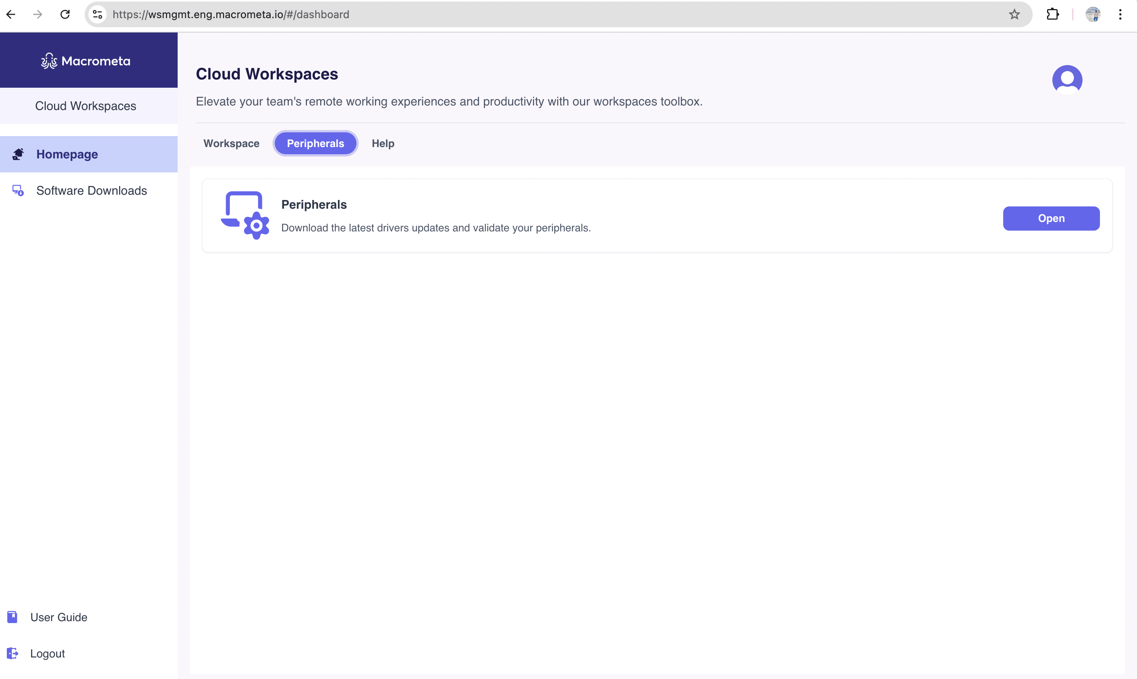Open the Chrome three-dot menu
Screen dimensions: 1137x679
[x=1120, y=14]
